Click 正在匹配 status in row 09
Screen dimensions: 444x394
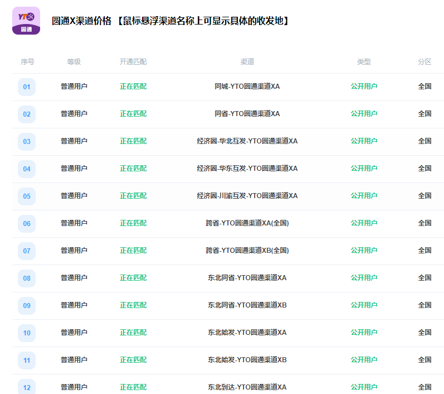click(x=133, y=305)
